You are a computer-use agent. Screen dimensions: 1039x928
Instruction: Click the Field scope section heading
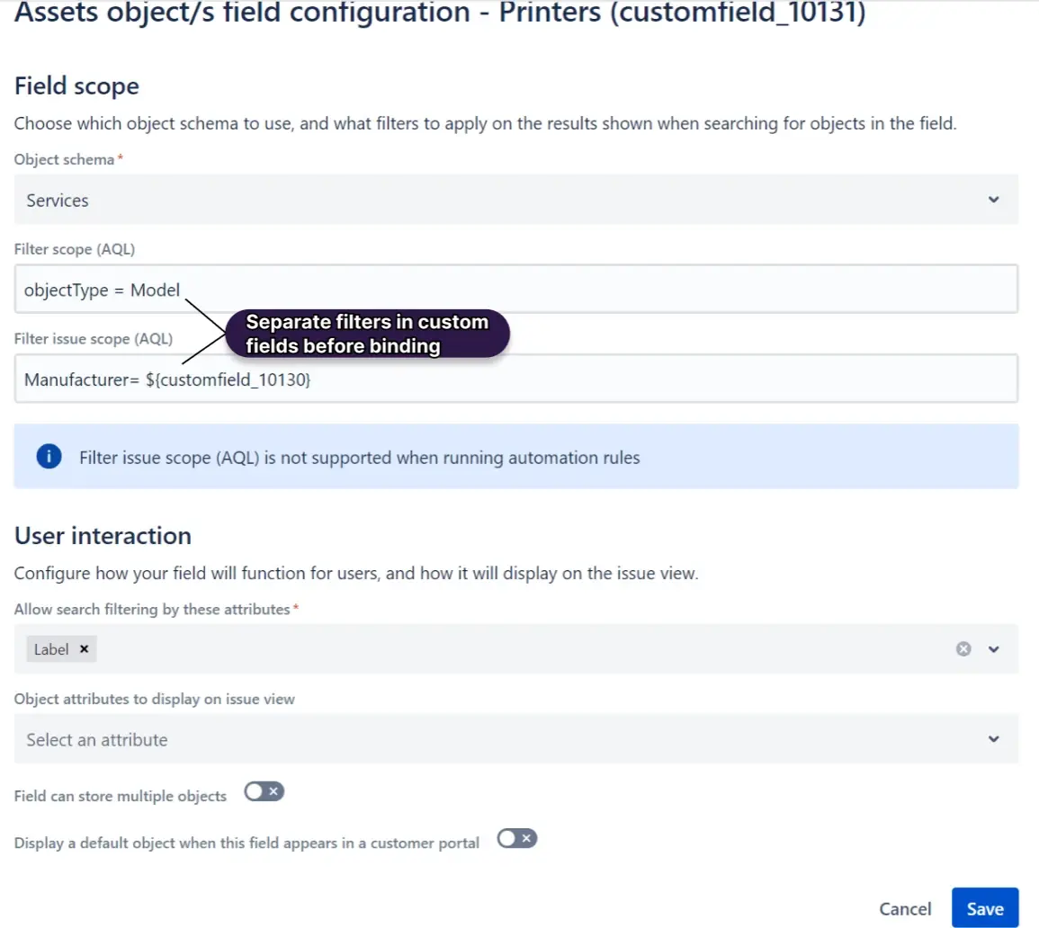(x=76, y=85)
